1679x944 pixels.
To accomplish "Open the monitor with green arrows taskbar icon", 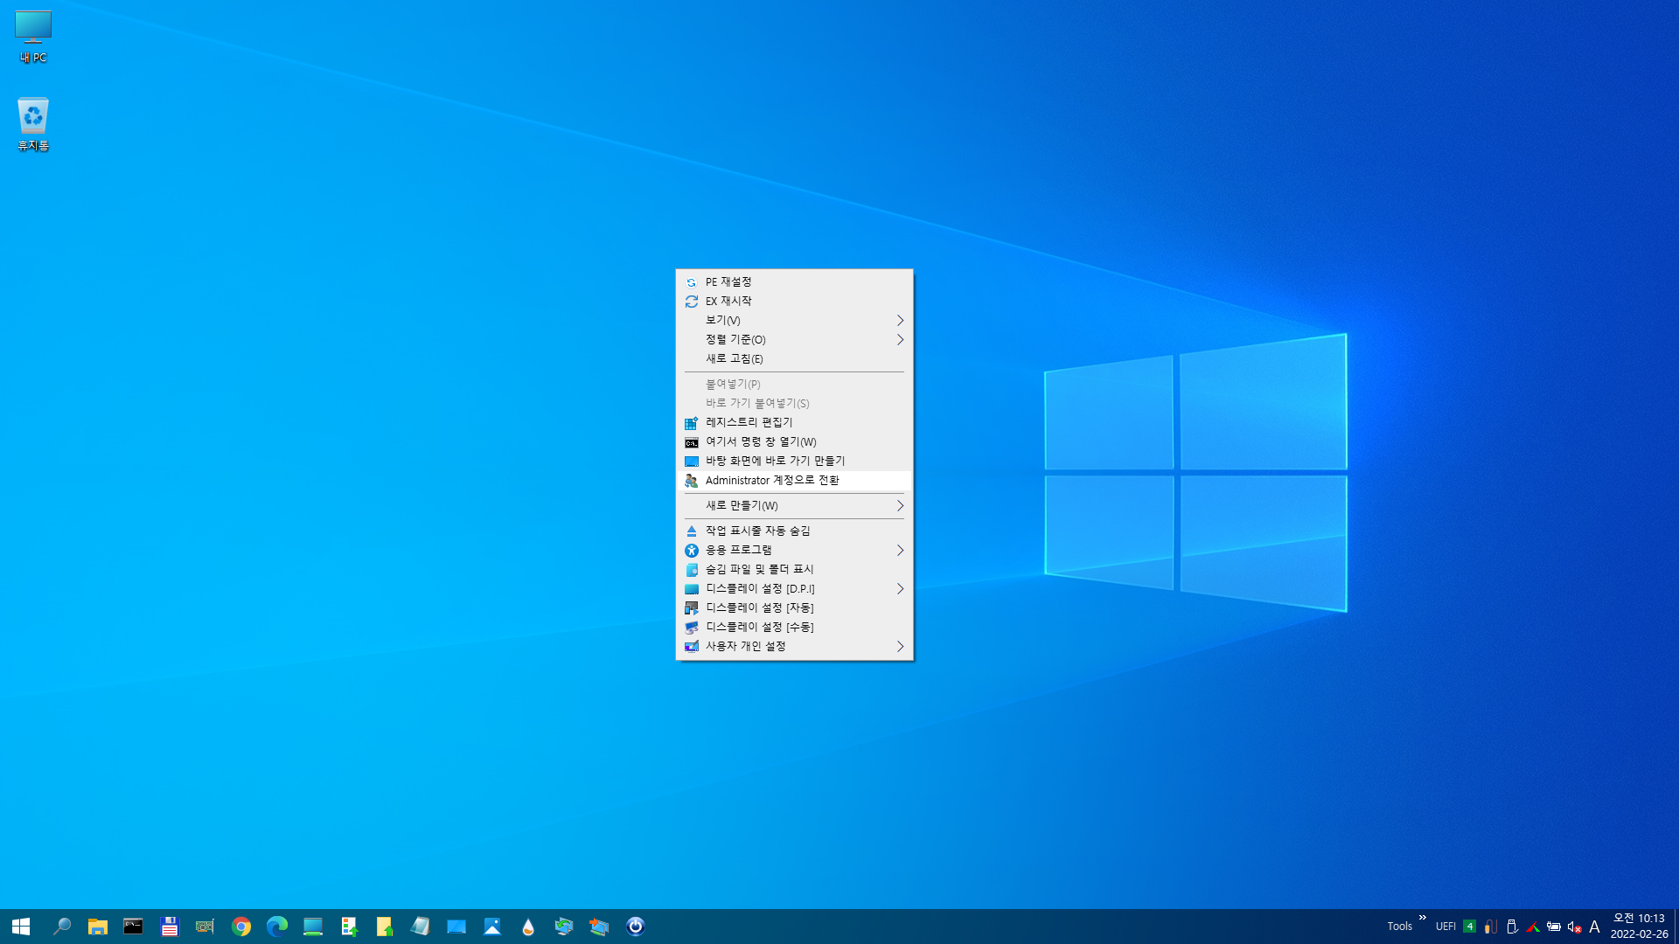I will point(564,927).
